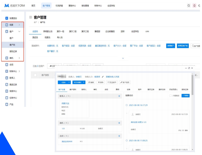Select 捞池记录 in the sidebar submenu
The image size is (202, 155).
pos(13,51)
